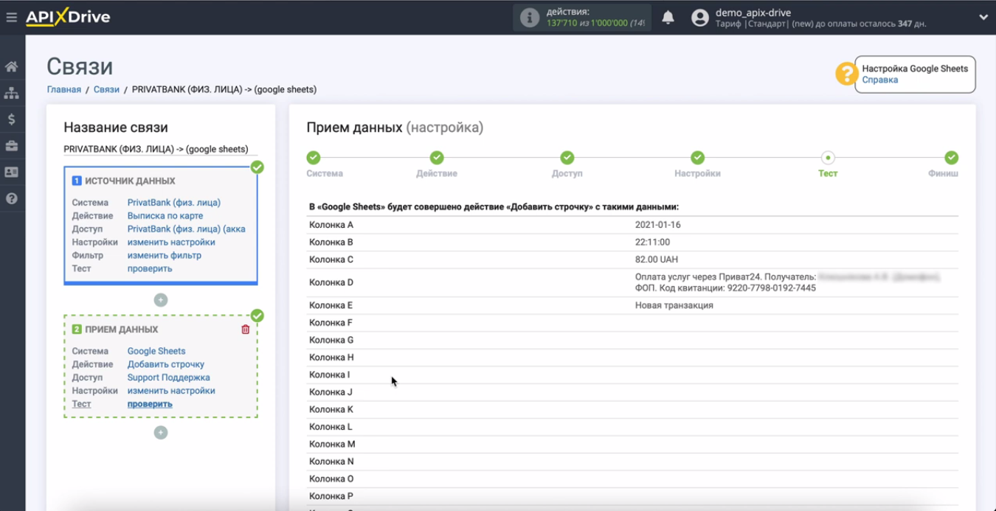This screenshot has height=511, width=996.
Task: Open Добавить строчку action link
Action: 166,364
